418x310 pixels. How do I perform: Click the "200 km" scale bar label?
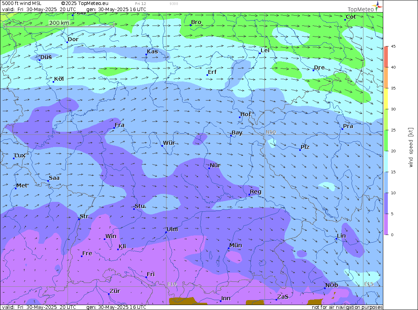click(59, 23)
